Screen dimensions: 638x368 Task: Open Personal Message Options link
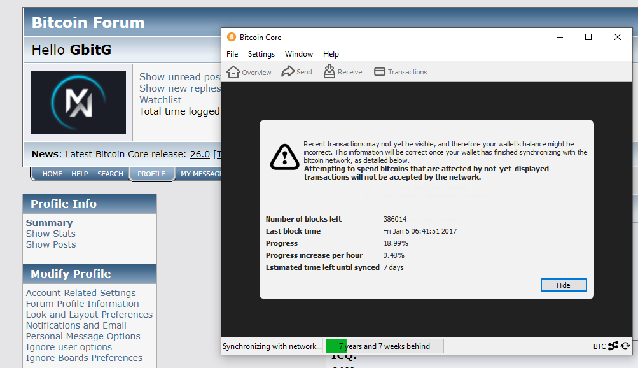point(83,336)
